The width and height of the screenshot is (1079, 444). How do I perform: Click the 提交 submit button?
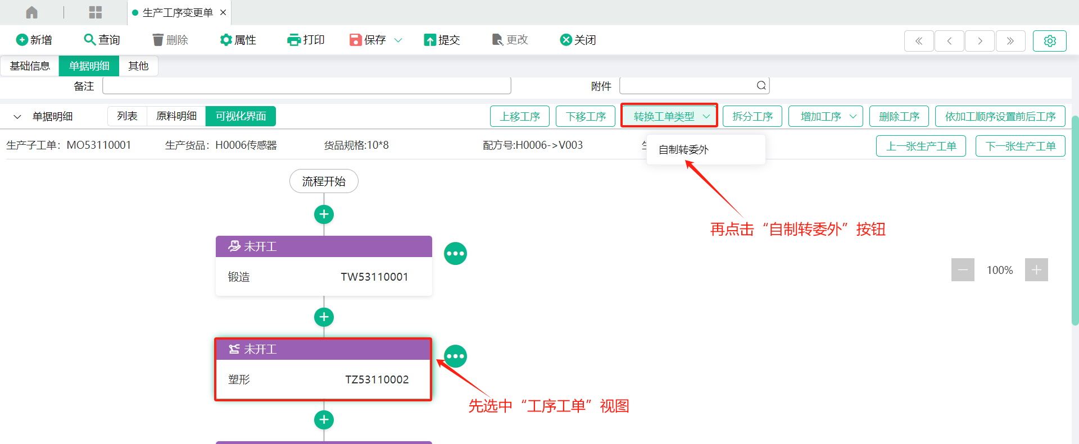coord(442,40)
